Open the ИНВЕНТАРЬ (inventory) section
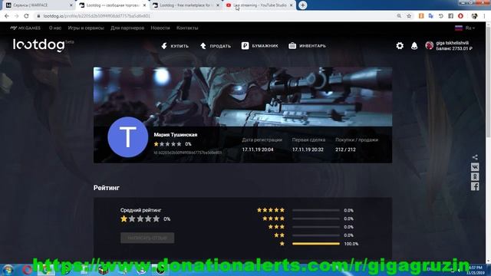 pos(307,46)
